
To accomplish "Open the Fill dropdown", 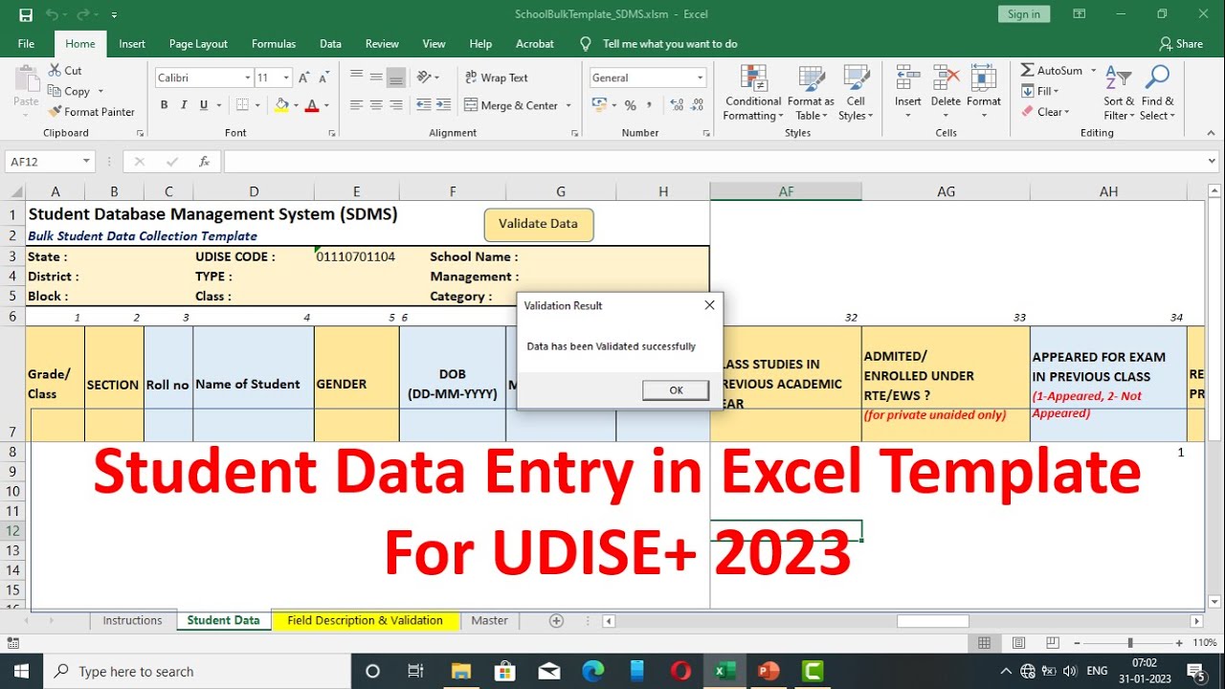I will (x=1040, y=91).
